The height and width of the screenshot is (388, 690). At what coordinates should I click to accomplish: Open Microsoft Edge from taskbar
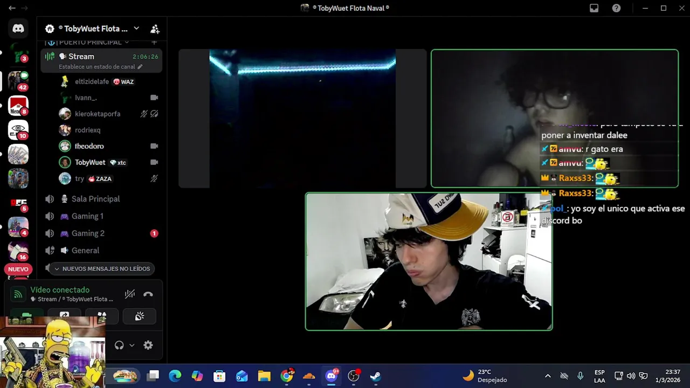tap(175, 376)
